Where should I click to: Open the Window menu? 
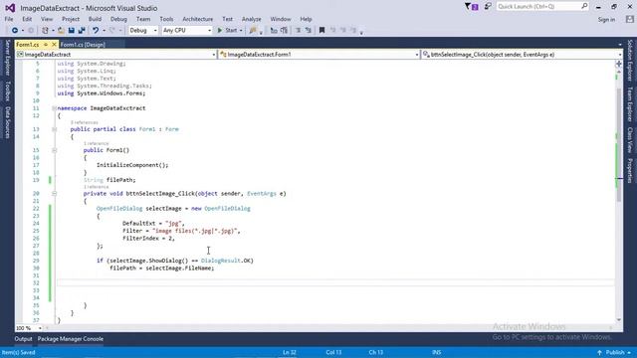[281, 19]
